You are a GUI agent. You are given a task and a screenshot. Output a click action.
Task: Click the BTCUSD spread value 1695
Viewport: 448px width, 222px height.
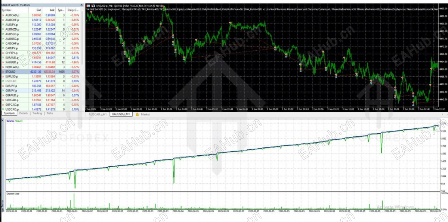tap(61, 72)
